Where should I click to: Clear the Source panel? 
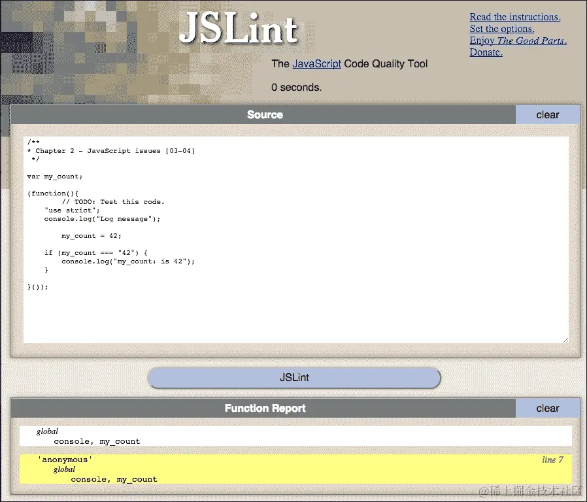(x=548, y=114)
